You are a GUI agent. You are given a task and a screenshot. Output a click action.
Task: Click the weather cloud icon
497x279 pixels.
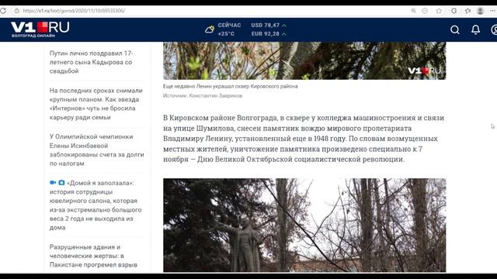point(210,29)
